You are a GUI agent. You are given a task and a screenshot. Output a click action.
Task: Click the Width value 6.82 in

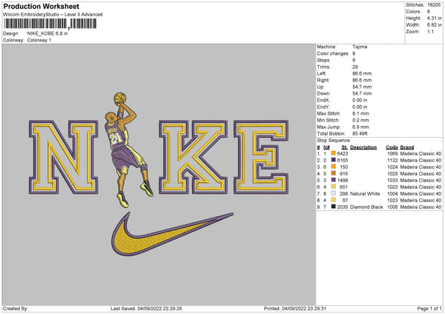coord(434,25)
